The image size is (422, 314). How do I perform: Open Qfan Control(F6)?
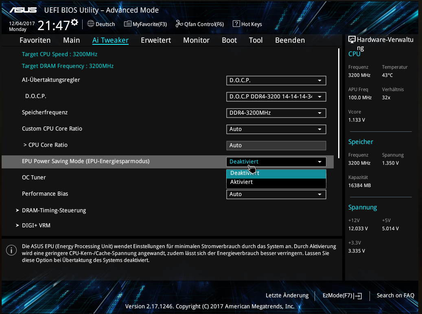coord(200,24)
